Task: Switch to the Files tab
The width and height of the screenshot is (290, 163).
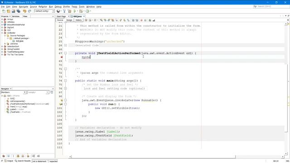Action: (x=25, y=16)
